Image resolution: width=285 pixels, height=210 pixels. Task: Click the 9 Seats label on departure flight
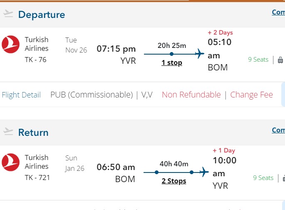[258, 60]
